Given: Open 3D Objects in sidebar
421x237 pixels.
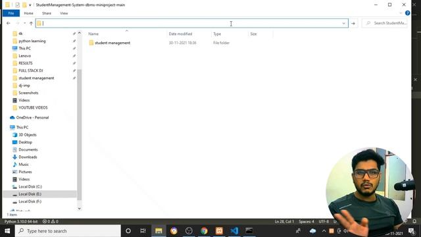Looking at the screenshot, I should coord(28,135).
